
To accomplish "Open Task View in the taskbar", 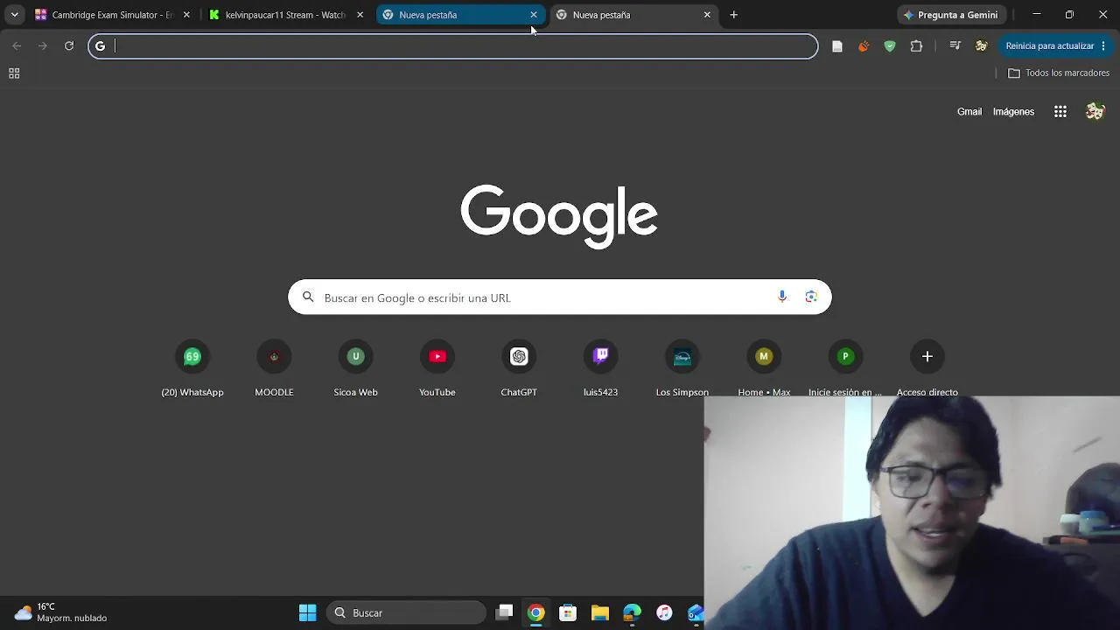I will (x=505, y=612).
